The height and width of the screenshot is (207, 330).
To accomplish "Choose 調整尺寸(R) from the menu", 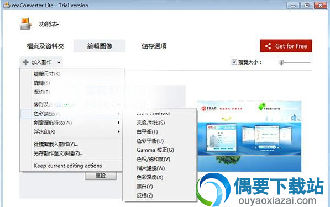I will (x=71, y=74).
